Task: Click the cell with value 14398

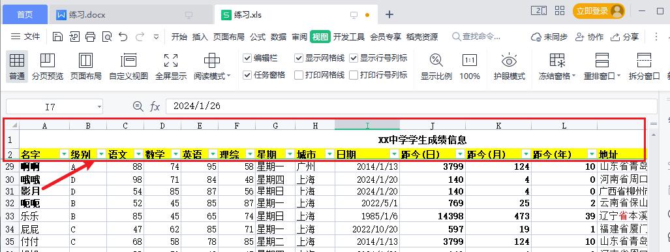Action: tap(433, 217)
